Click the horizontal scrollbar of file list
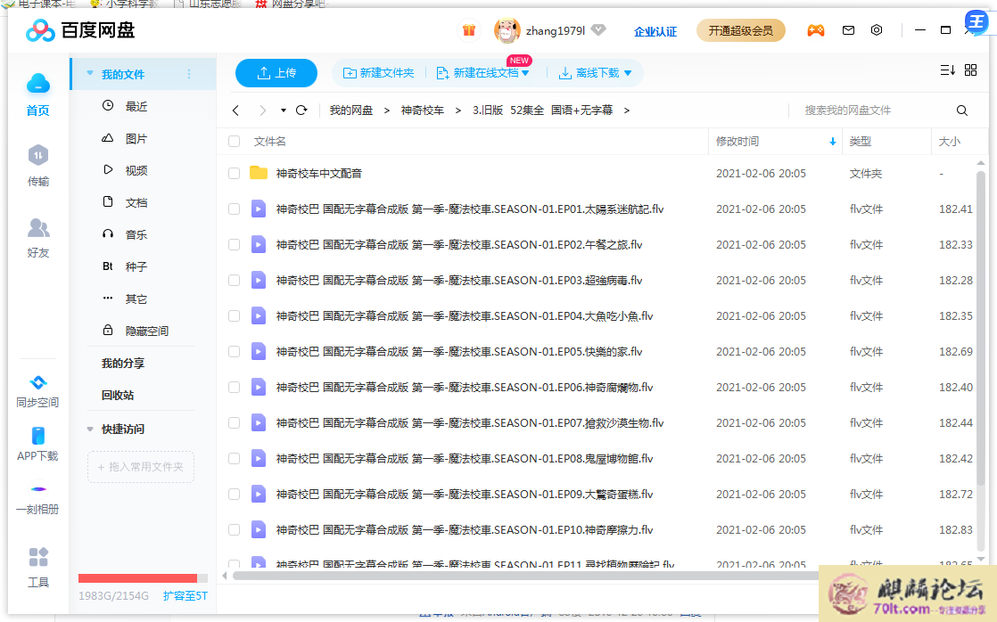Screen dimensions: 997x622 click(x=525, y=576)
